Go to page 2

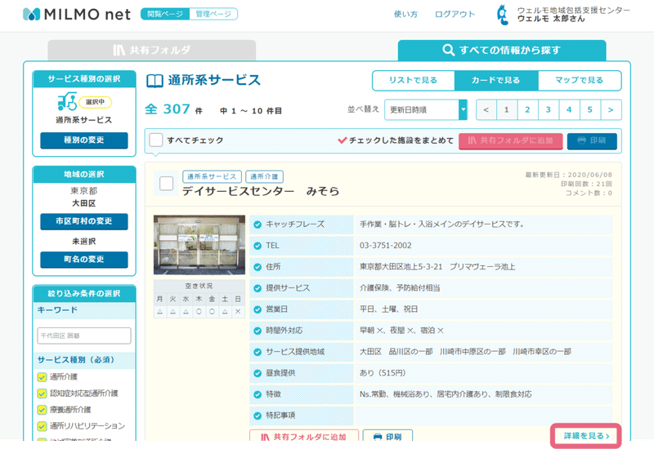[527, 110]
